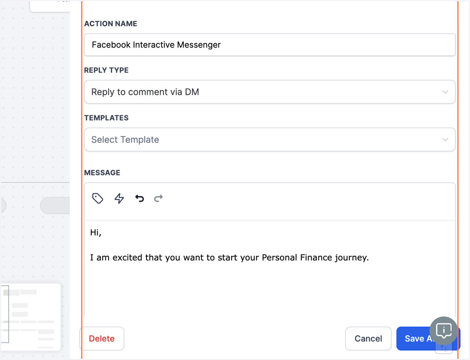
Task: Cancel the action edits
Action: pos(368,338)
